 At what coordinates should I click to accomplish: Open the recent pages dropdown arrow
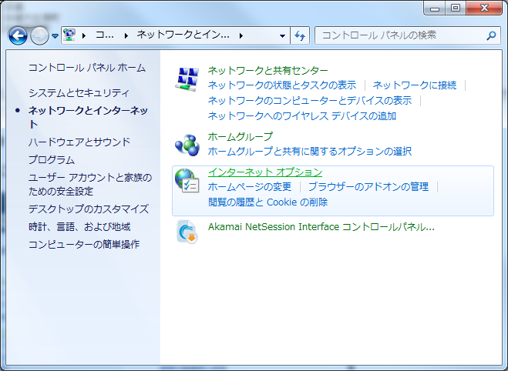pos(56,36)
